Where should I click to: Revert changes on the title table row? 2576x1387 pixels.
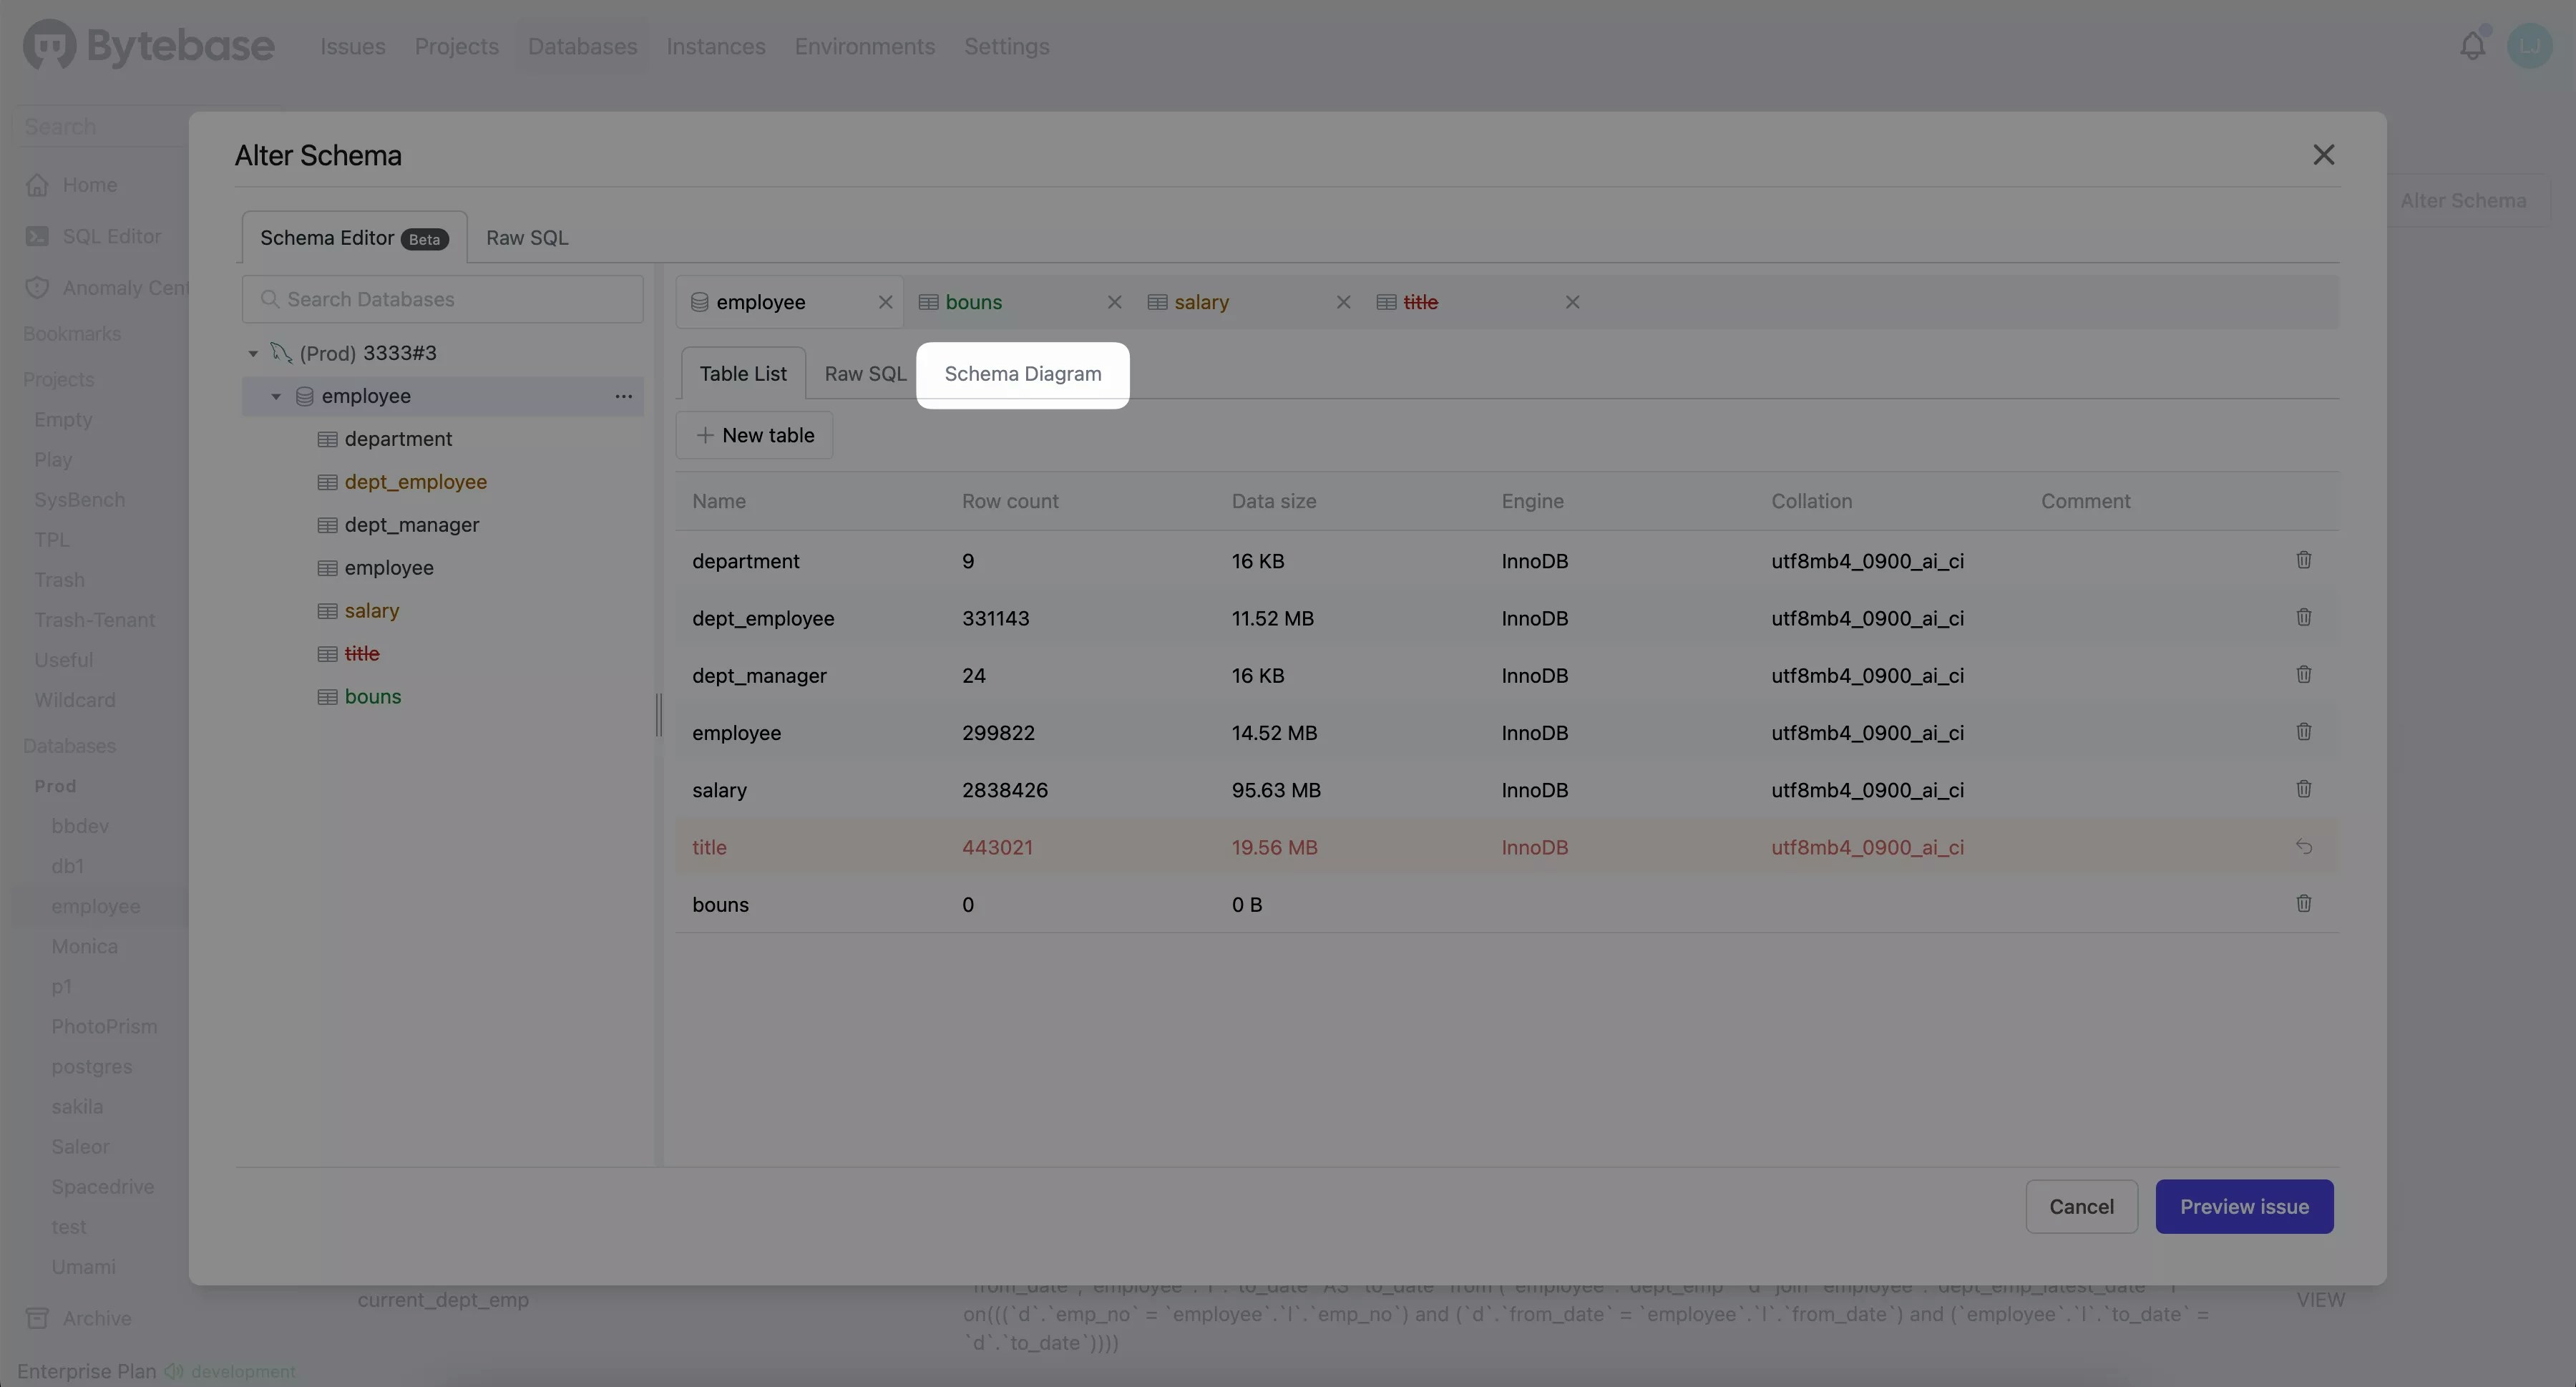coord(2304,847)
